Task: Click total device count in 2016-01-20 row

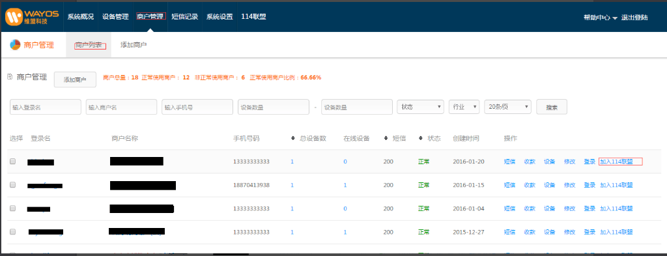Action: (292, 162)
